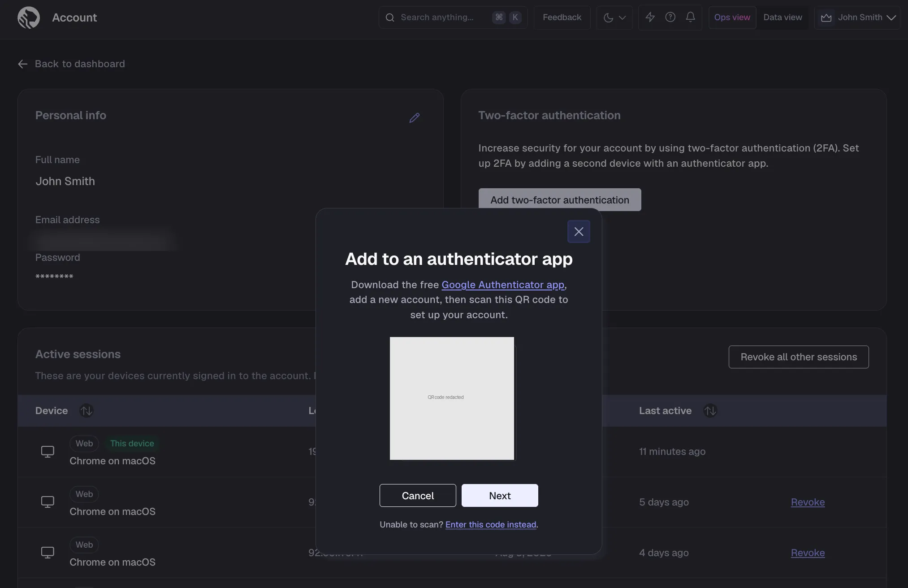908x588 pixels.
Task: Click Web badge in 5 days ago row
Action: [84, 494]
